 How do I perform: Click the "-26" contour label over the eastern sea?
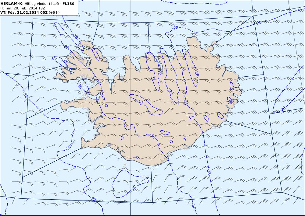[283, 109]
